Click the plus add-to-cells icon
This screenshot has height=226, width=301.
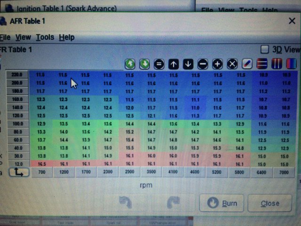217,64
